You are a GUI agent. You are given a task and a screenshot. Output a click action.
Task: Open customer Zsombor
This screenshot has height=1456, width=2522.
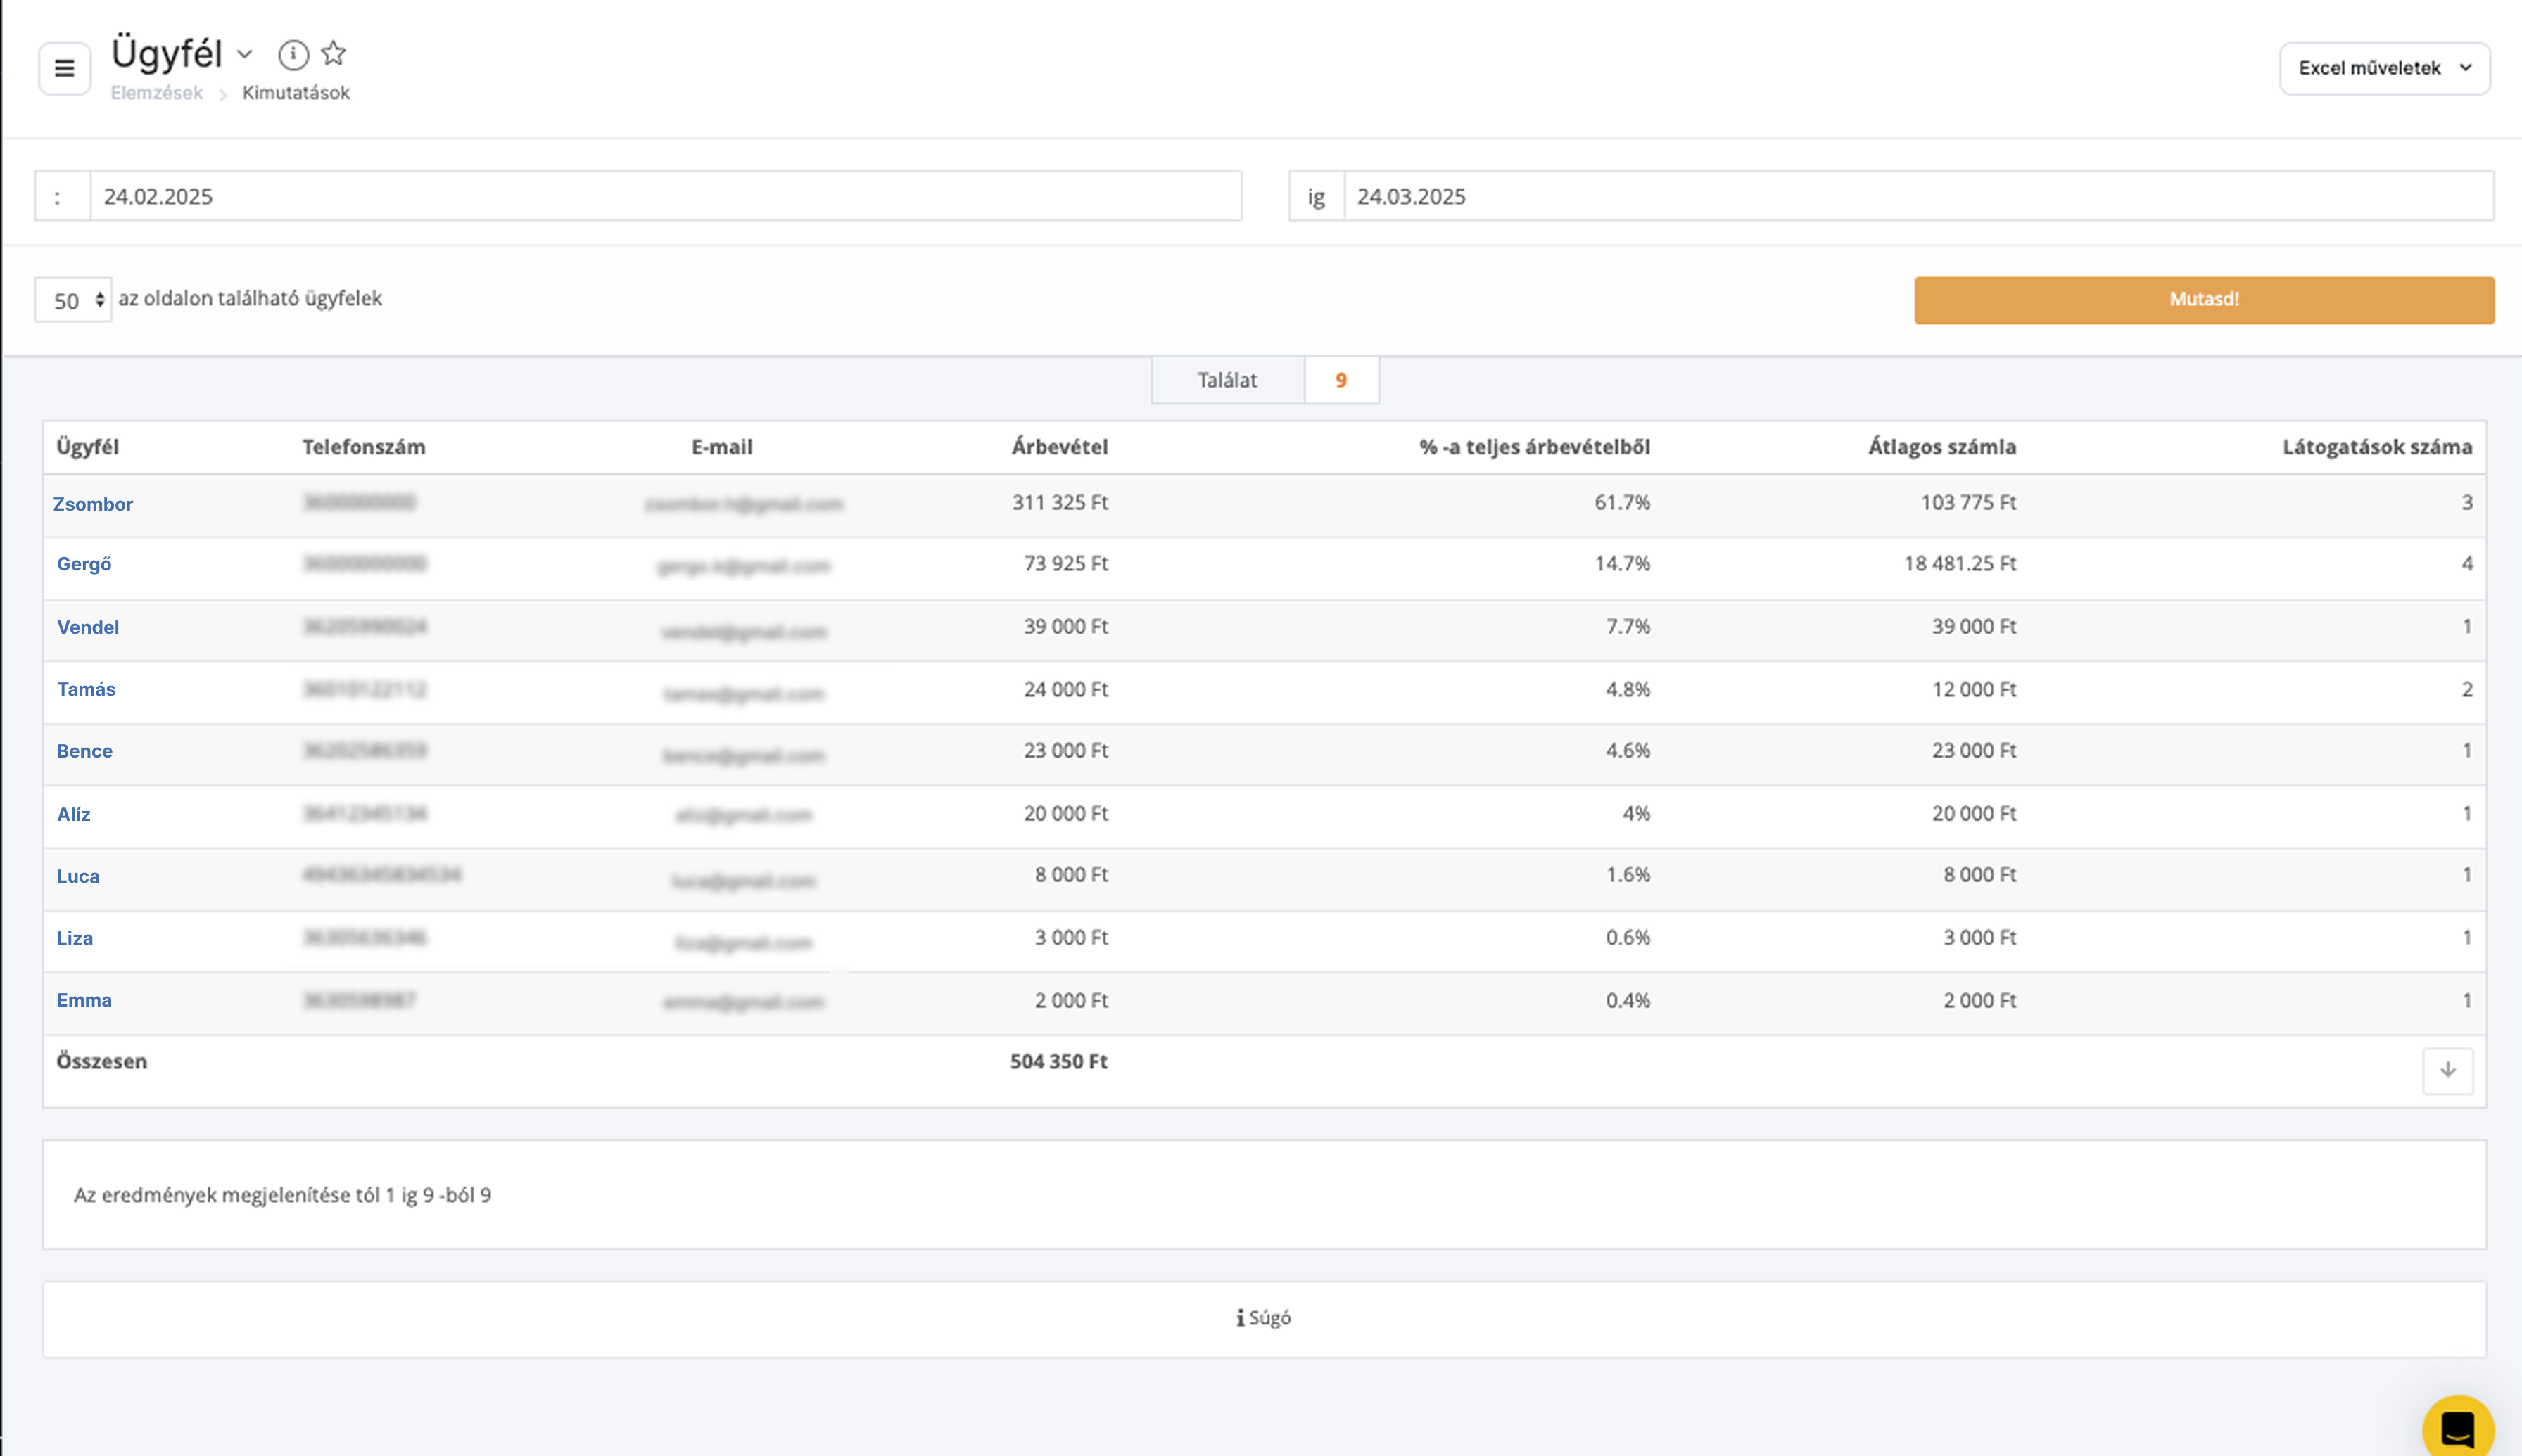[x=93, y=504]
